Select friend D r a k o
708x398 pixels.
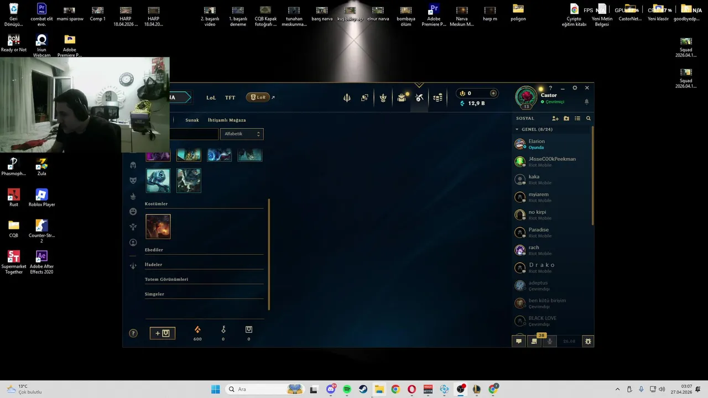552,268
